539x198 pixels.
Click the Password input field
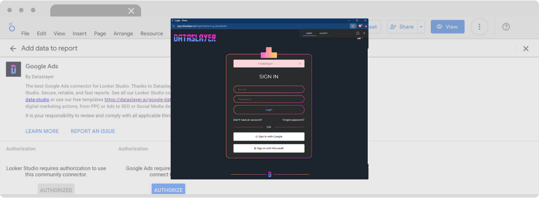coord(269,99)
